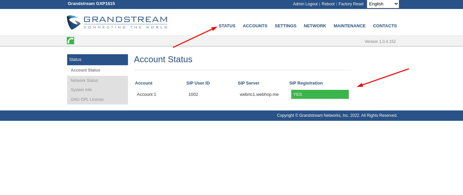Click the Grandstream Networks copyright footer text
The image size is (463, 195).
[x=337, y=115]
